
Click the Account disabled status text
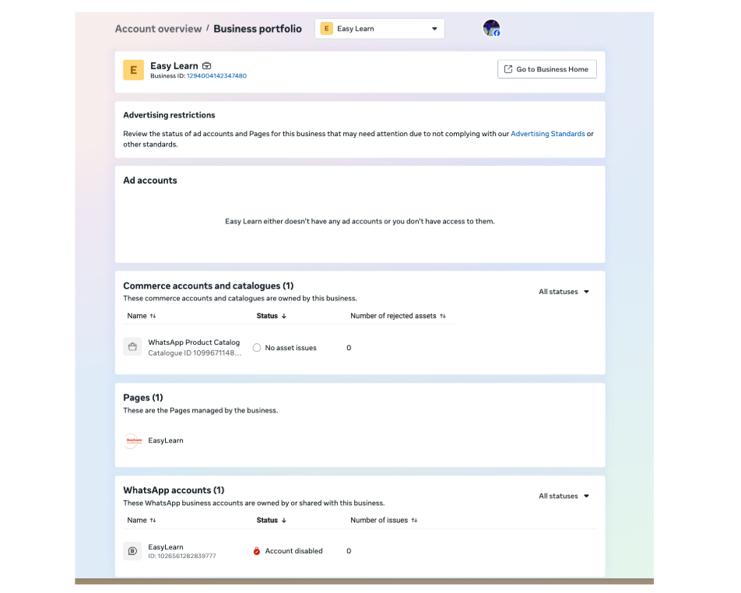[293, 551]
